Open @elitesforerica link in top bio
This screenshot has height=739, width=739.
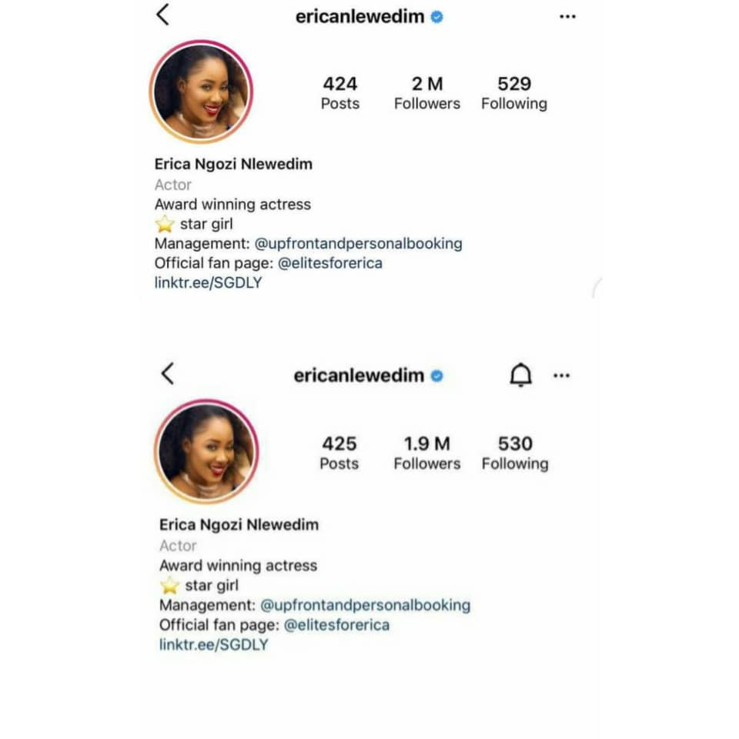pyautogui.click(x=330, y=263)
